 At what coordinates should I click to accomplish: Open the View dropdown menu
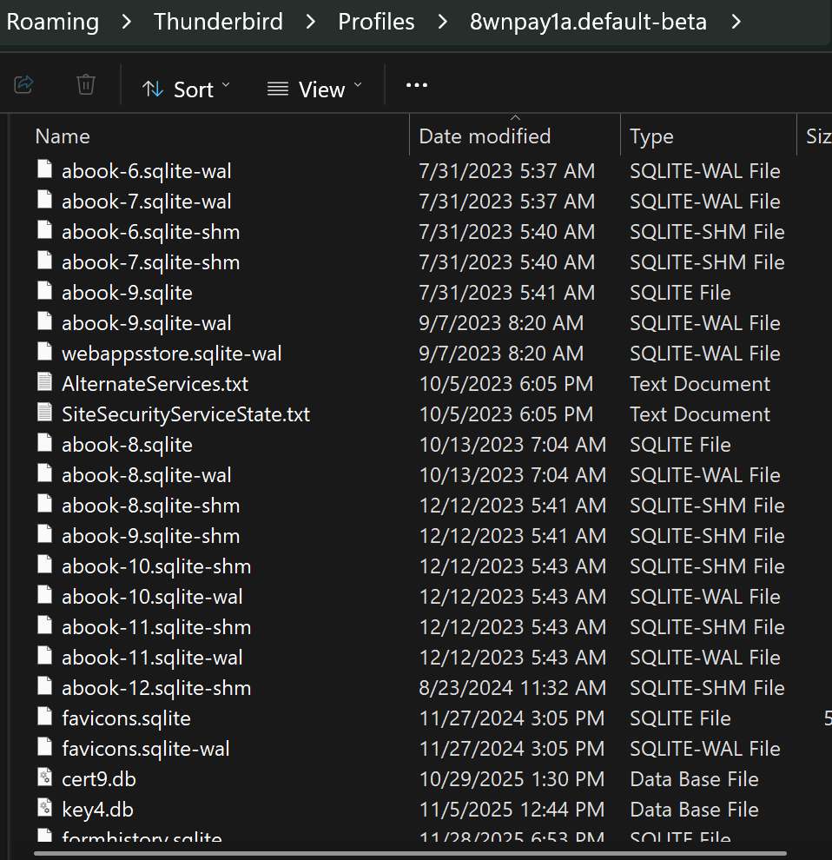[314, 89]
